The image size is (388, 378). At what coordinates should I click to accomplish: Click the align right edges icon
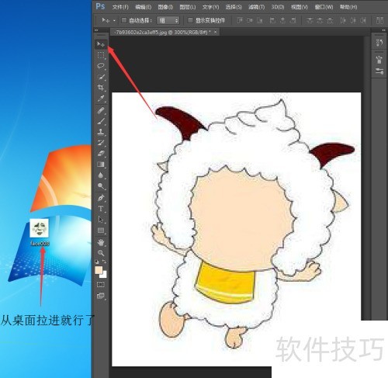coord(293,20)
